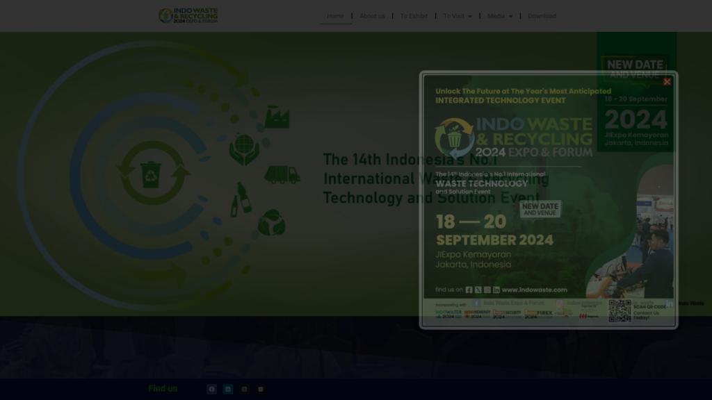Viewport: 712px width, 400px height.
Task: Close the event announcement popup
Action: pos(667,82)
